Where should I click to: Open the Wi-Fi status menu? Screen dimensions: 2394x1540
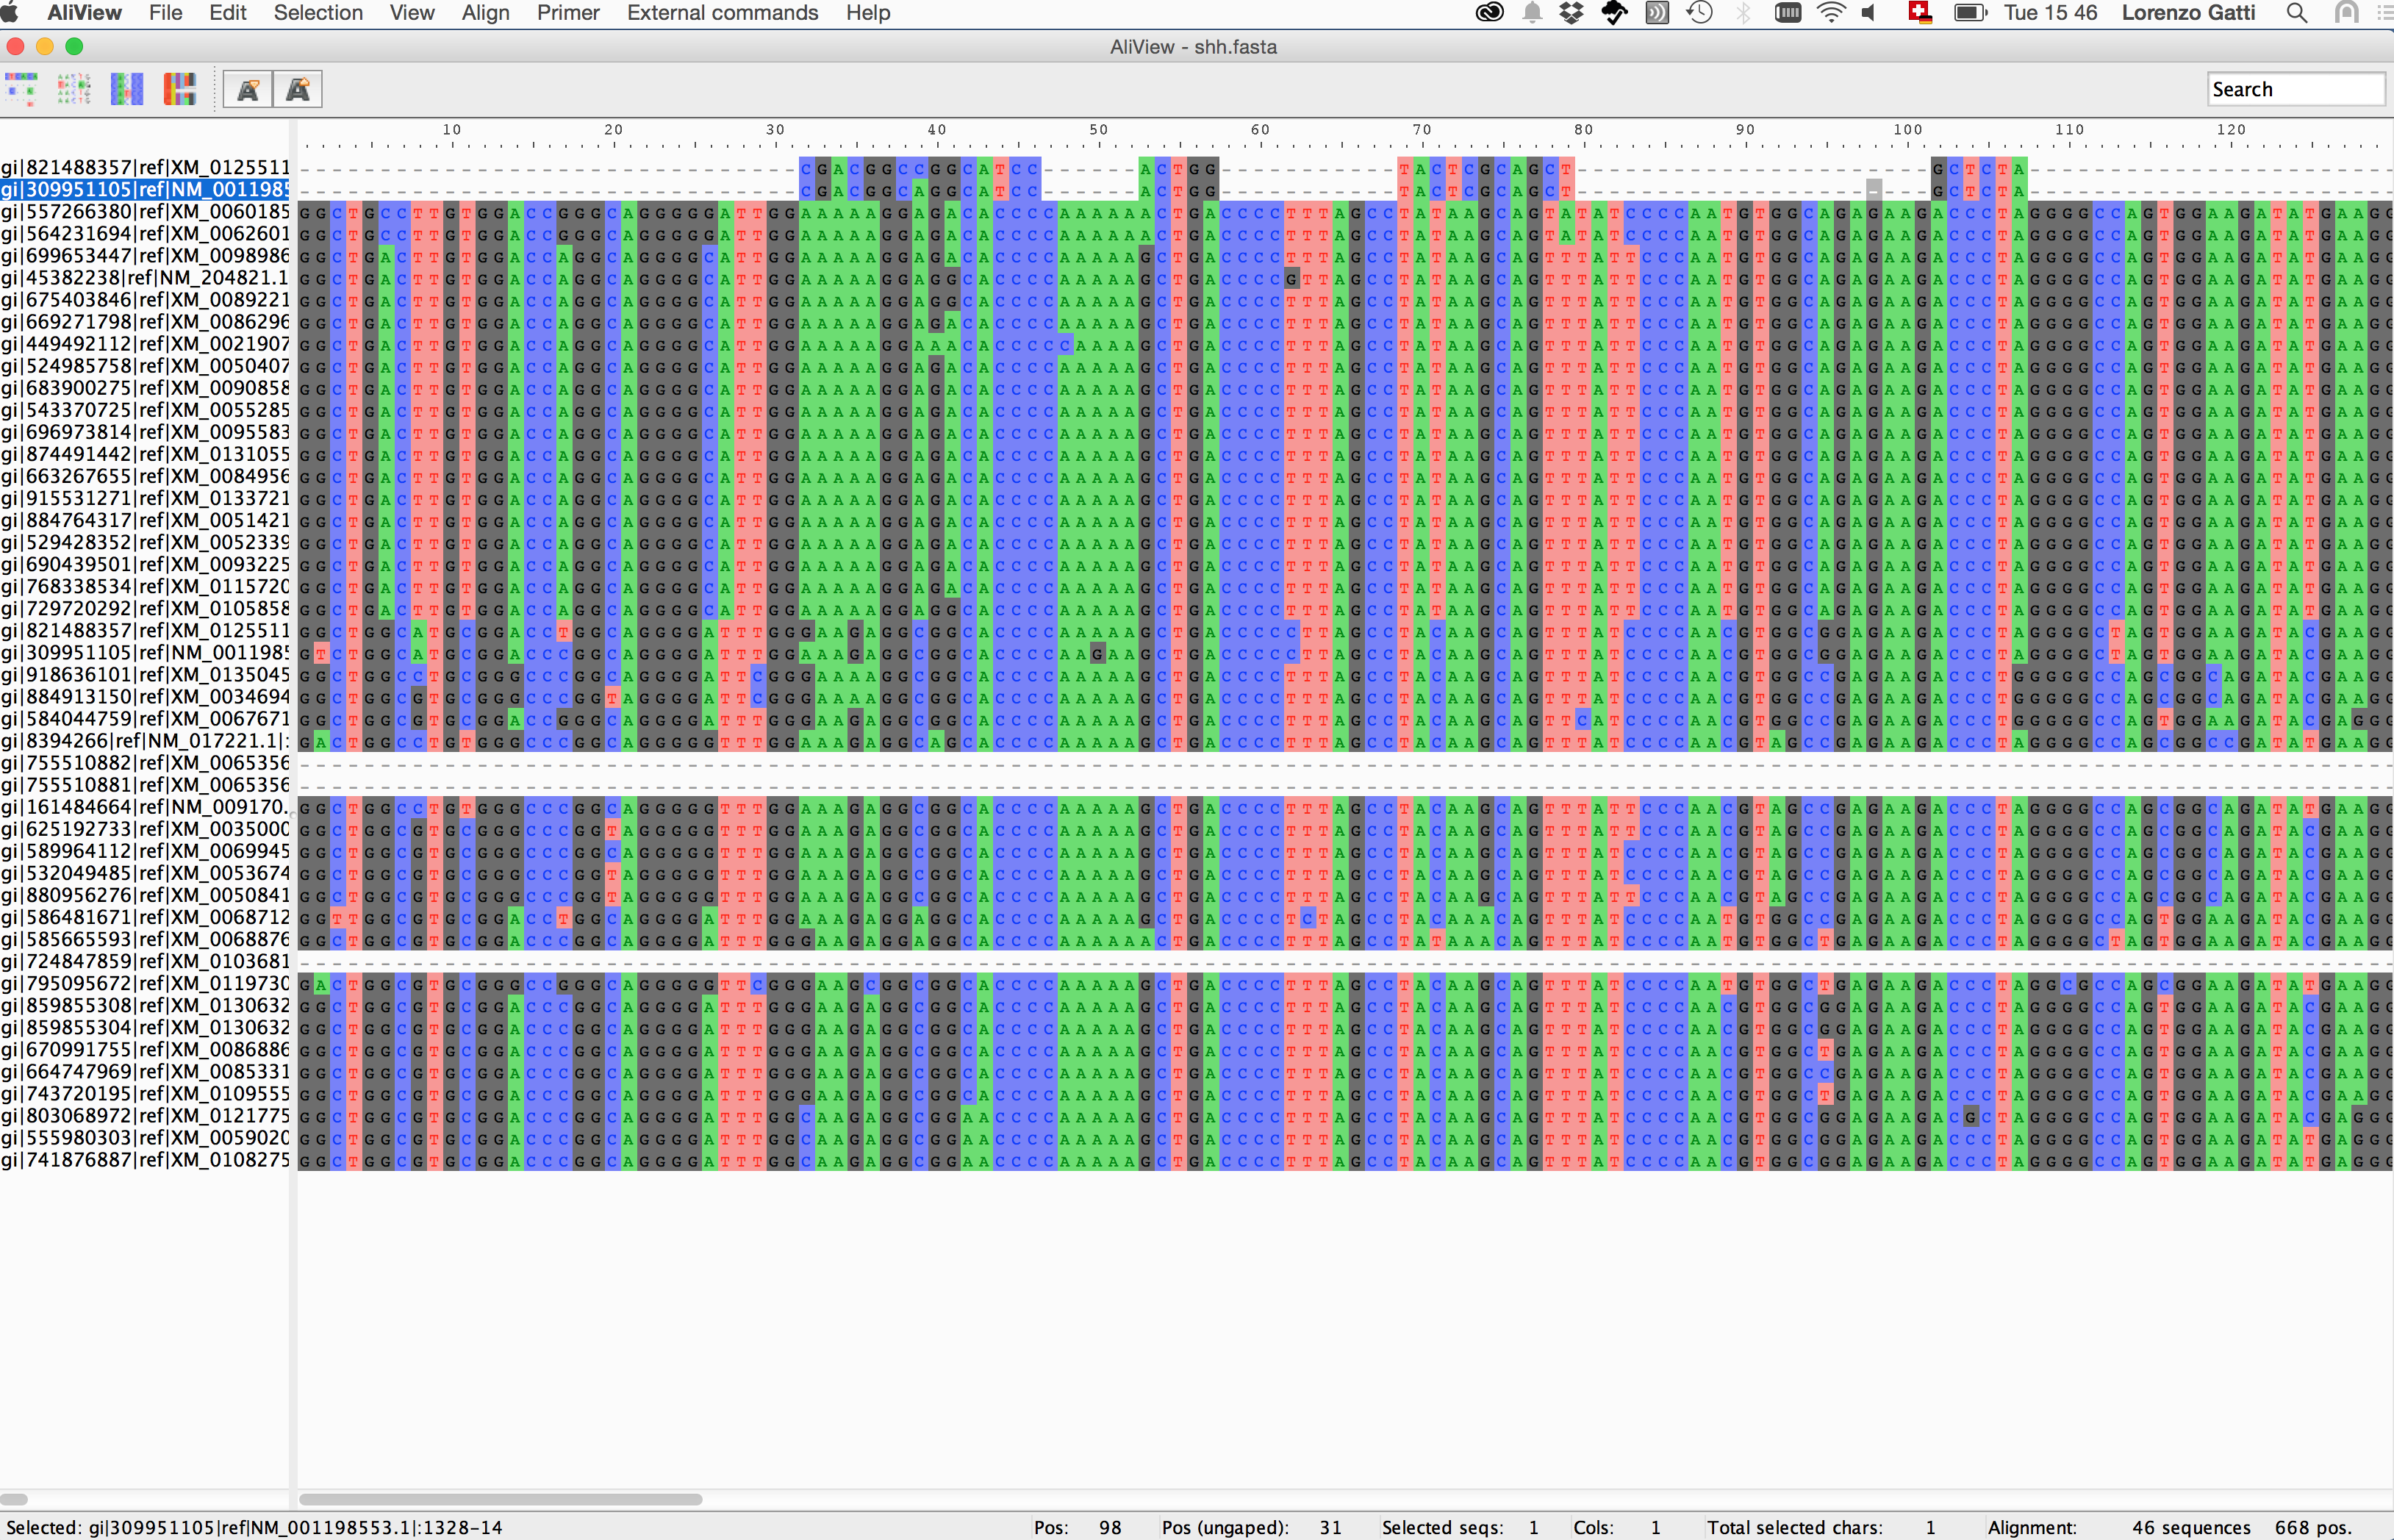(x=1830, y=13)
